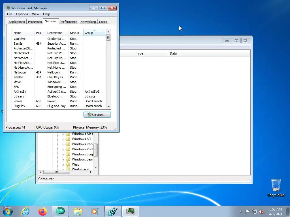Switch to the Applications tab
The height and width of the screenshot is (217, 290).
tap(17, 21)
